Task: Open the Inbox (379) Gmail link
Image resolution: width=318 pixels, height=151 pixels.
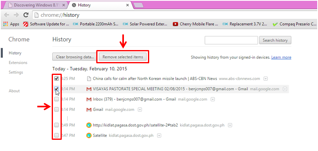Action: point(134,99)
